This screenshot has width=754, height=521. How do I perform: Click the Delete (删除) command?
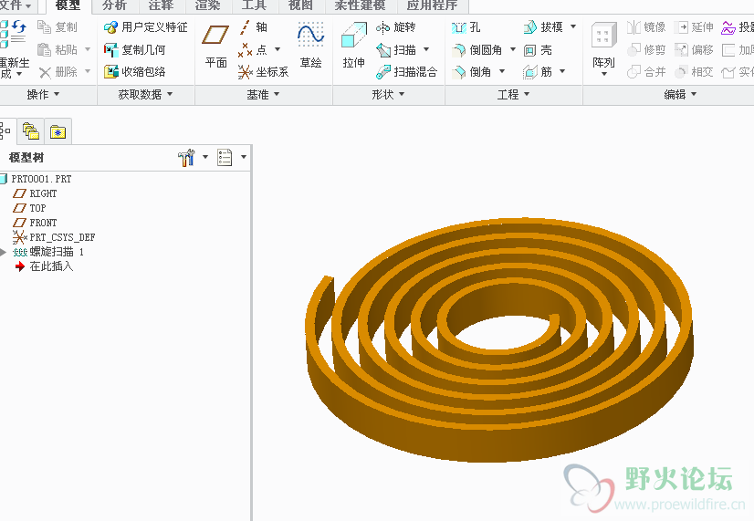(58, 71)
